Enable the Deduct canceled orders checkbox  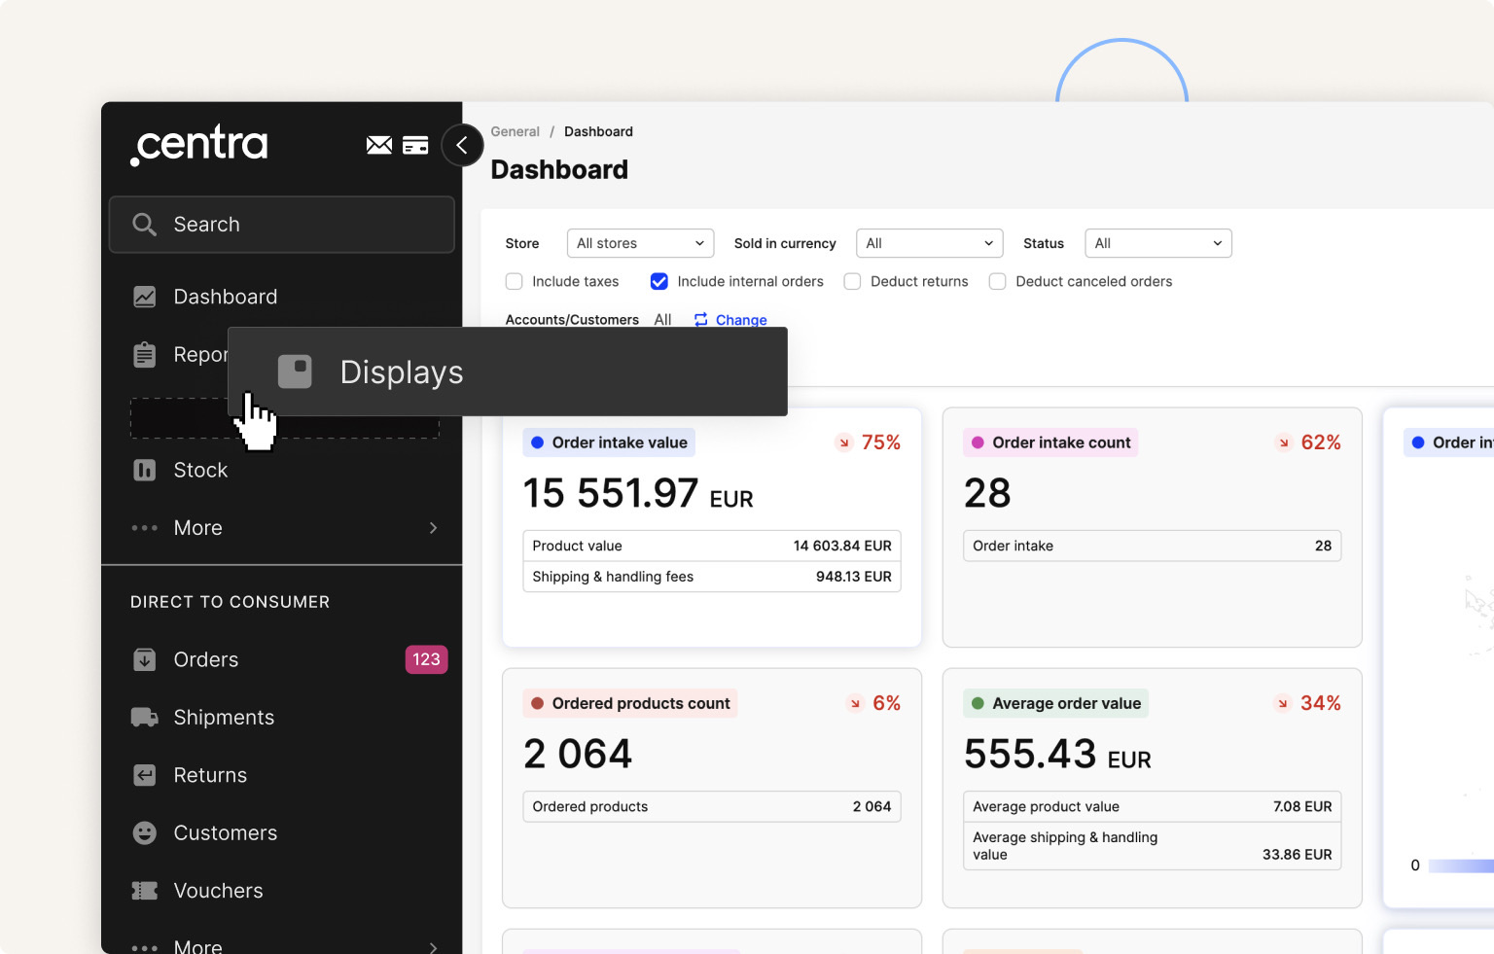click(997, 282)
